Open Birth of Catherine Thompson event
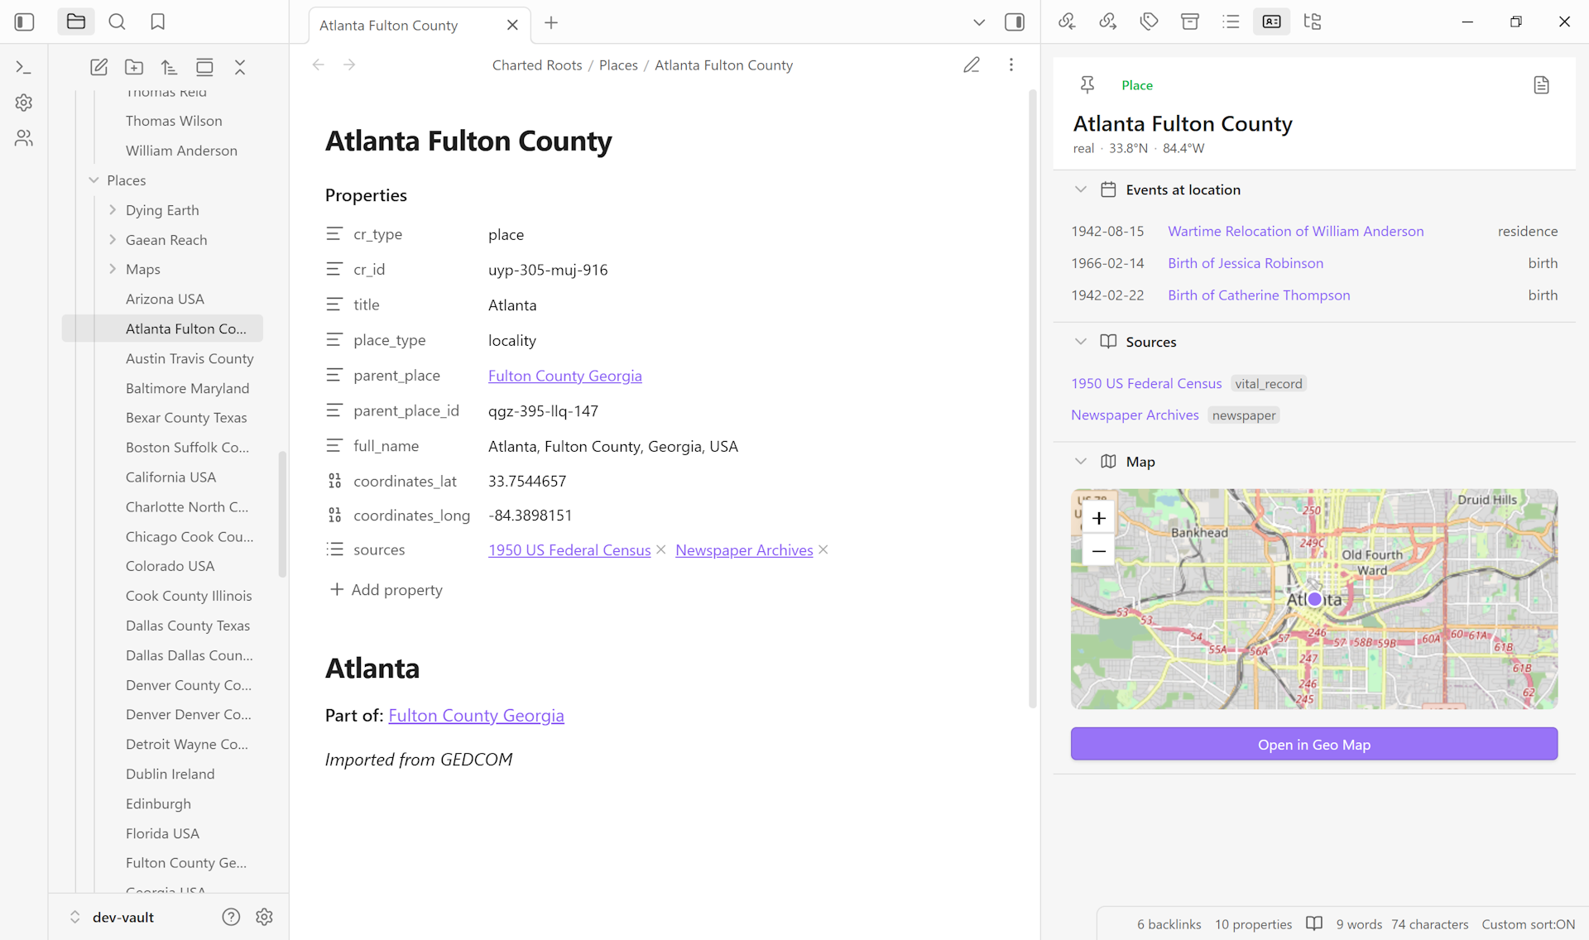1589x940 pixels. tap(1258, 295)
